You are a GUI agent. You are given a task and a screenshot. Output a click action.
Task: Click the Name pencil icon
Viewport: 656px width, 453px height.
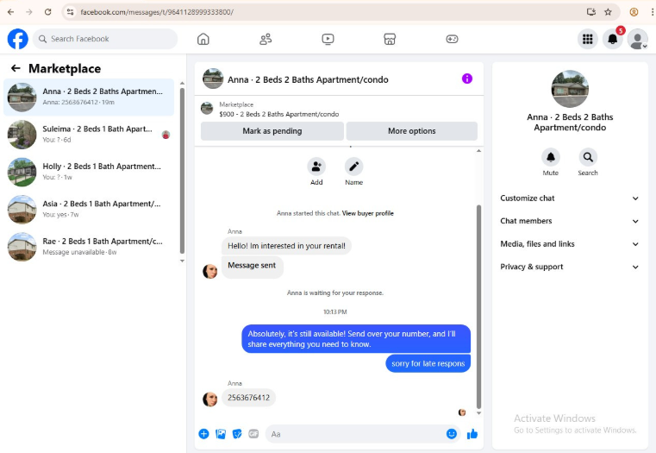[x=354, y=167]
